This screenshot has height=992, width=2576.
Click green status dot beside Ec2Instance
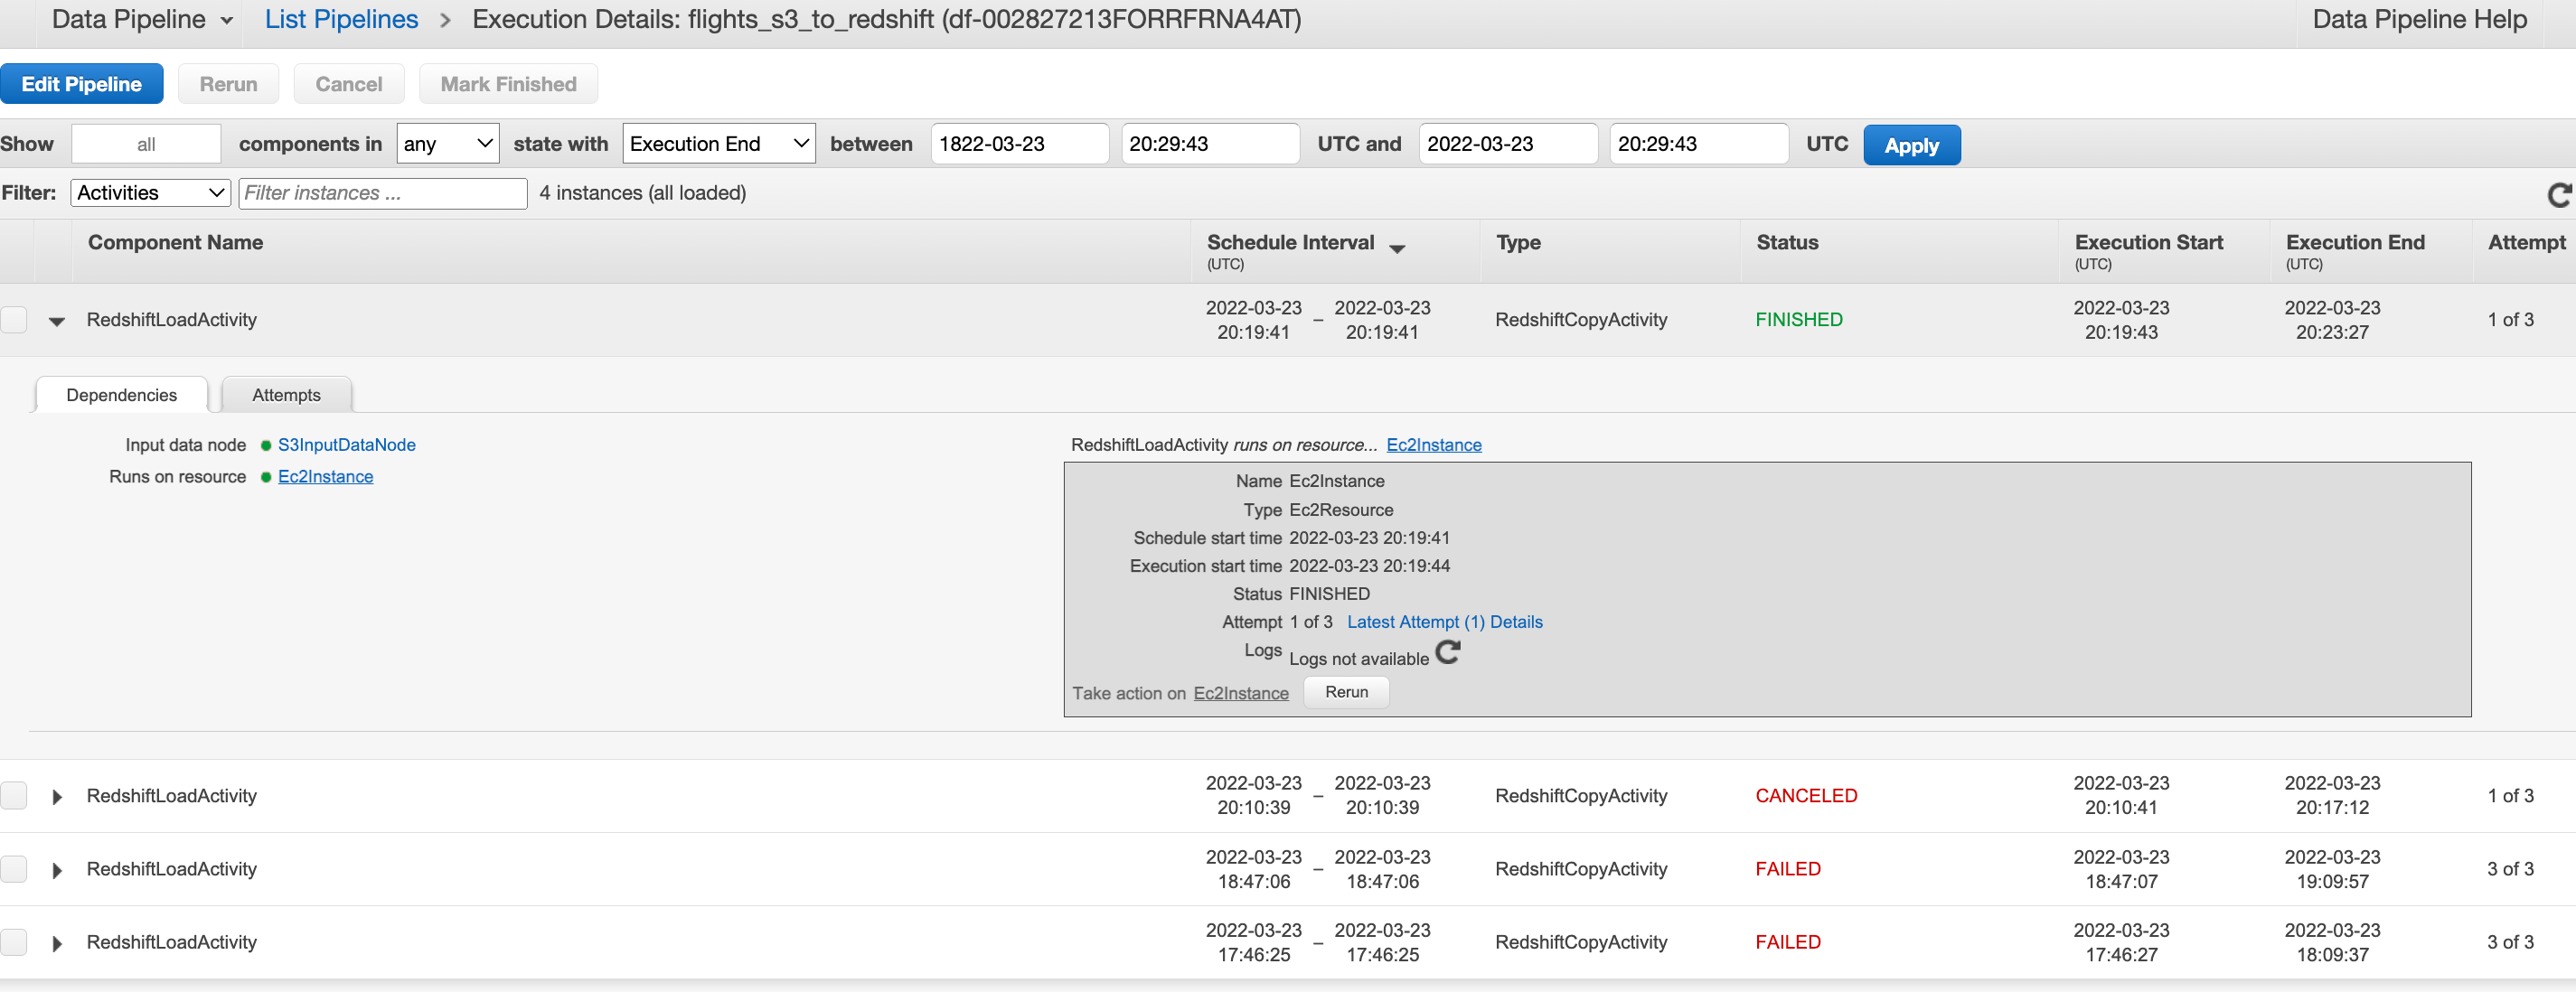point(266,477)
